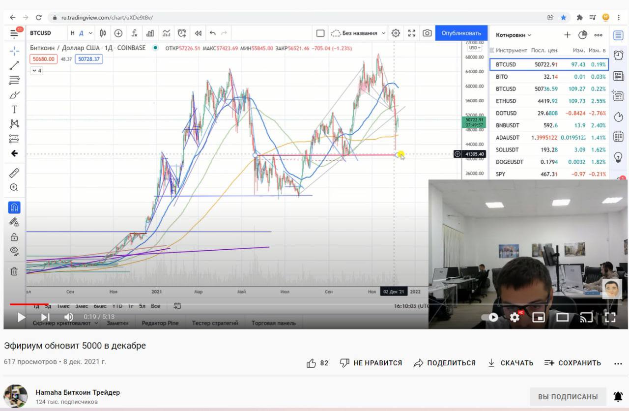Image resolution: width=629 pixels, height=411 pixels.
Task: Open the TradingView hamburger menu
Action: tap(14, 33)
